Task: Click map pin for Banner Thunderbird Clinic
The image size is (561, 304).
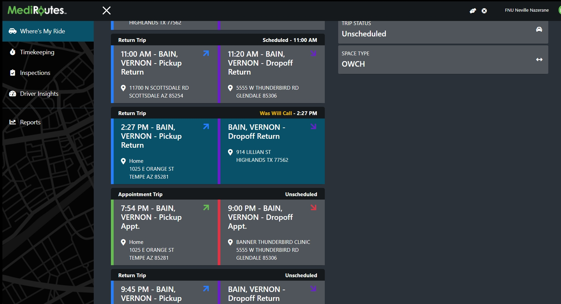Action: (230, 242)
